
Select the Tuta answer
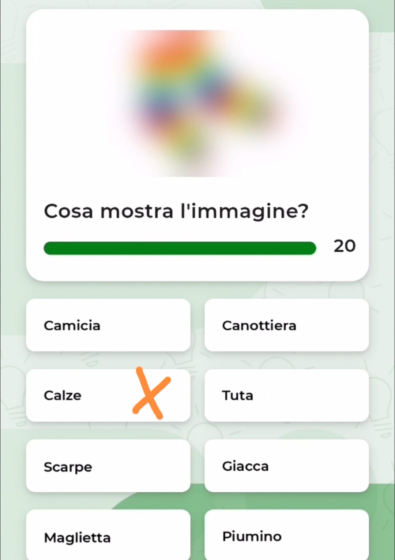pyautogui.click(x=286, y=395)
